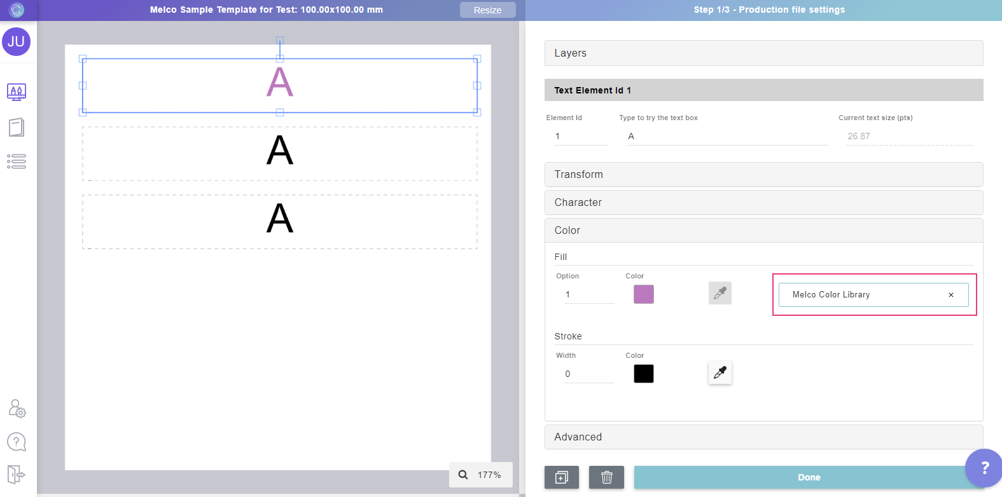Click the logout door icon
The height and width of the screenshot is (497, 1002).
click(x=17, y=474)
